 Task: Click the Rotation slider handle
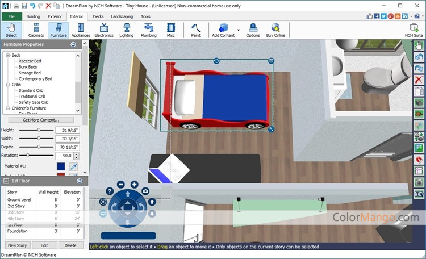(x=28, y=156)
